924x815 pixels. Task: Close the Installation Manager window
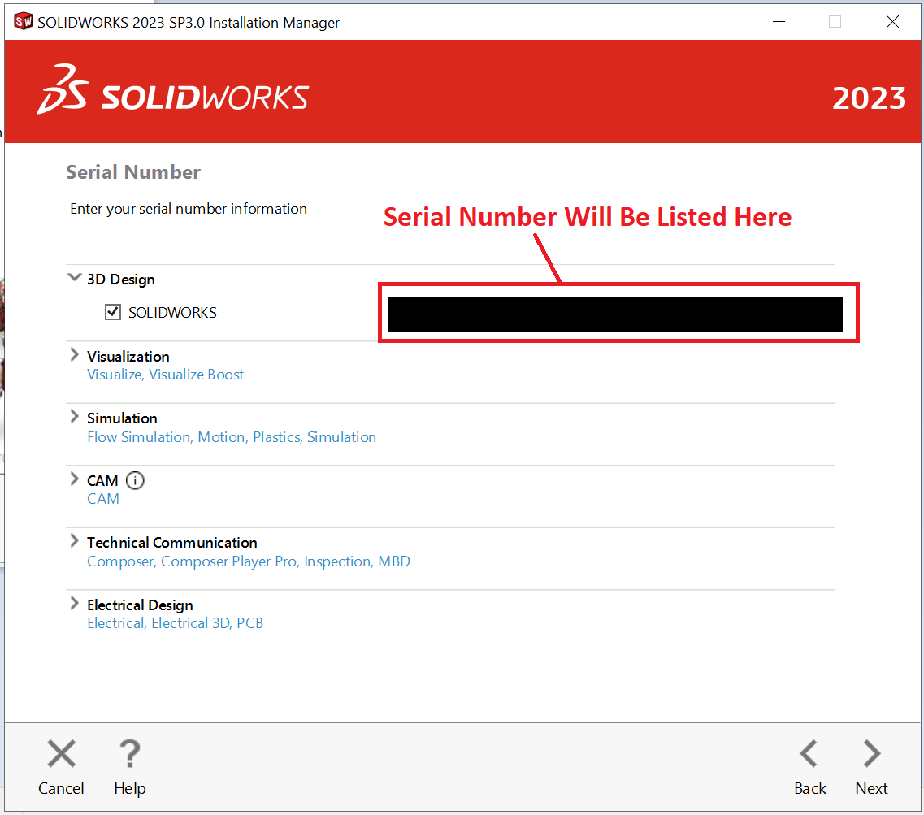892,22
